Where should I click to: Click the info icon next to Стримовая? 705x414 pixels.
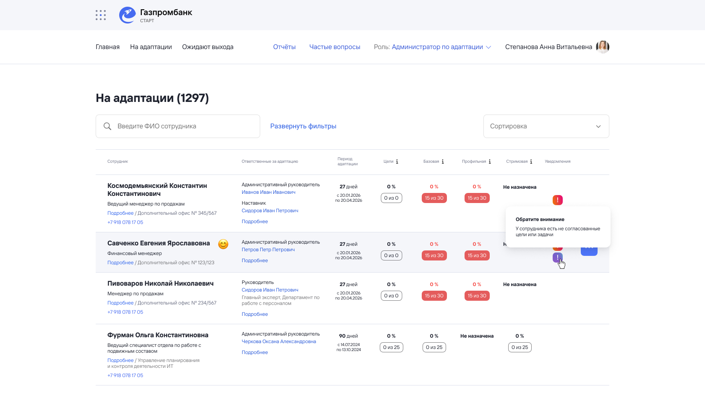[x=531, y=161]
